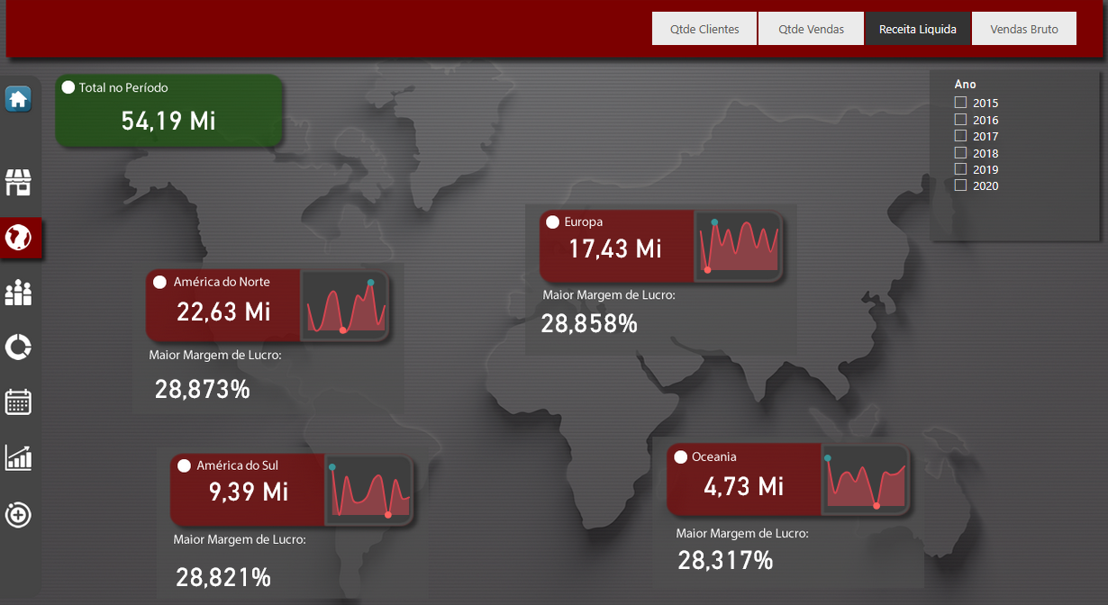Viewport: 1108px width, 605px height.
Task: Tick the 2020 year checkbox
Action: [960, 185]
